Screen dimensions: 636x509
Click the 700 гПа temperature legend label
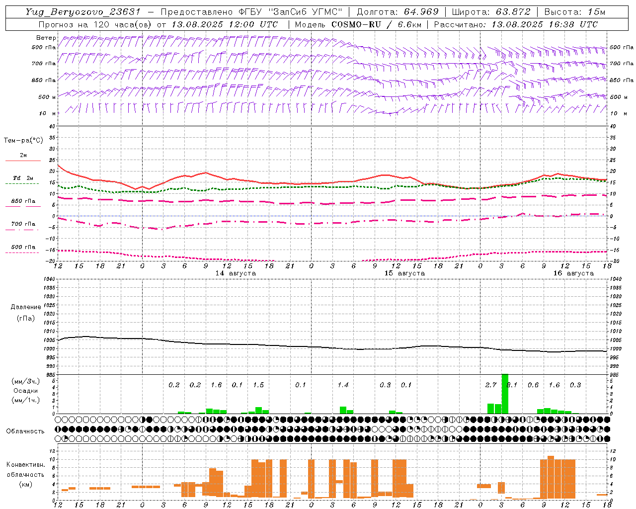tap(23, 224)
